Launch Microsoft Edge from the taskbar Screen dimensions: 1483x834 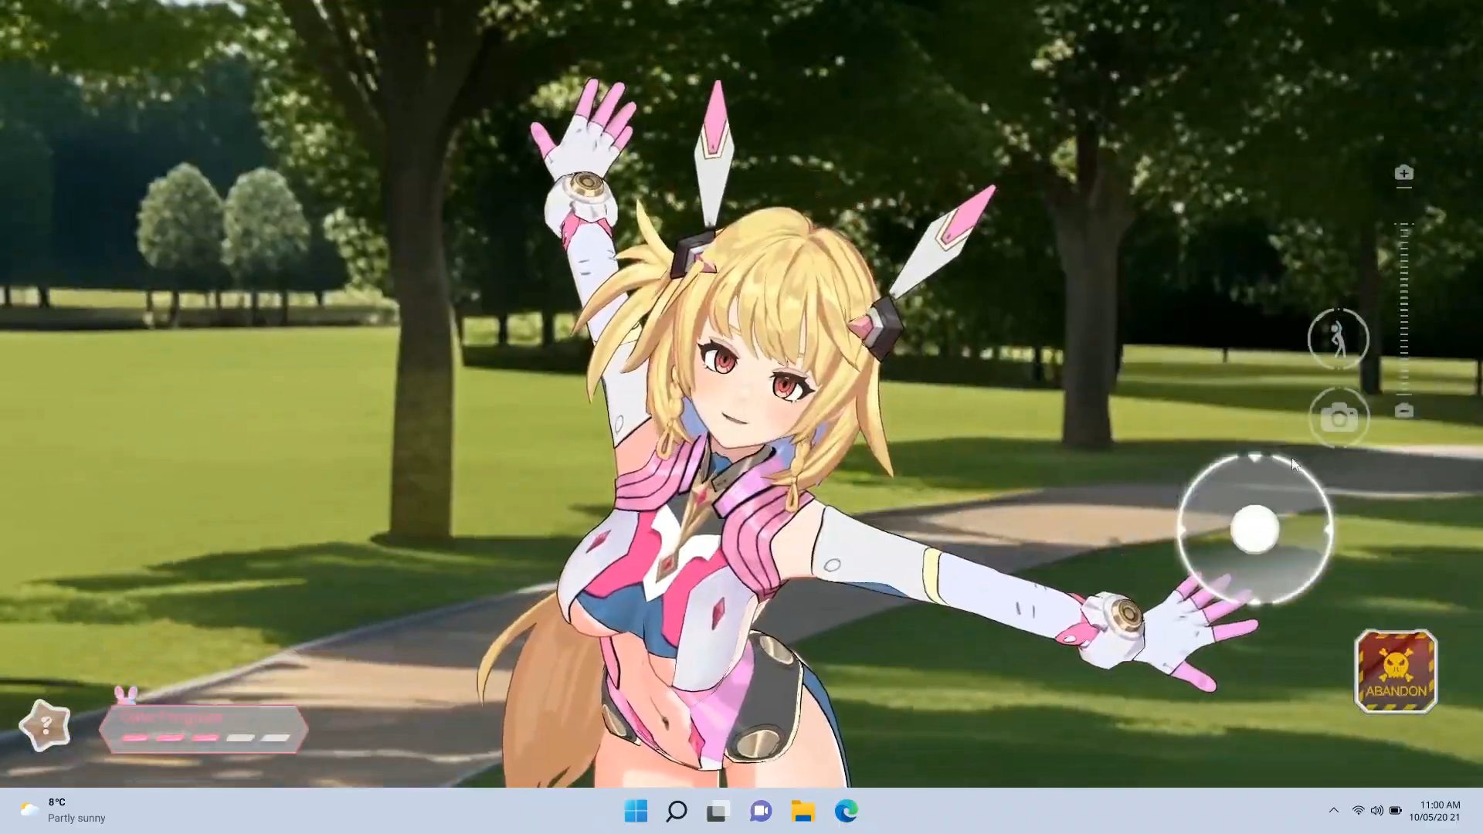(846, 811)
